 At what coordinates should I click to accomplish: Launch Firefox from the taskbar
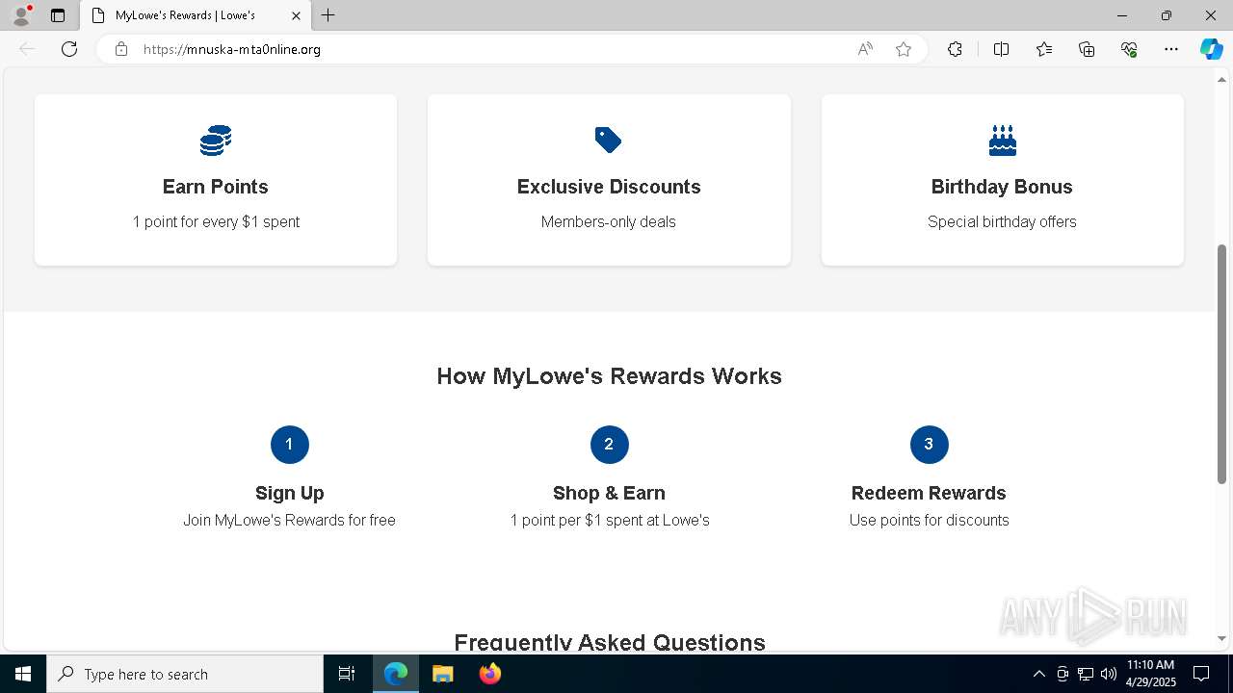click(x=489, y=674)
